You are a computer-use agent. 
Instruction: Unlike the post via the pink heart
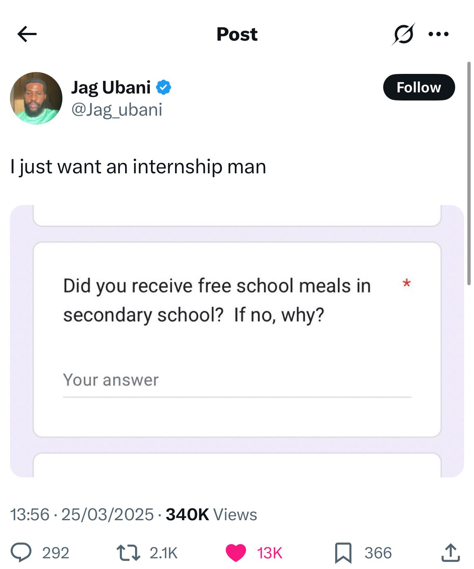(x=236, y=553)
